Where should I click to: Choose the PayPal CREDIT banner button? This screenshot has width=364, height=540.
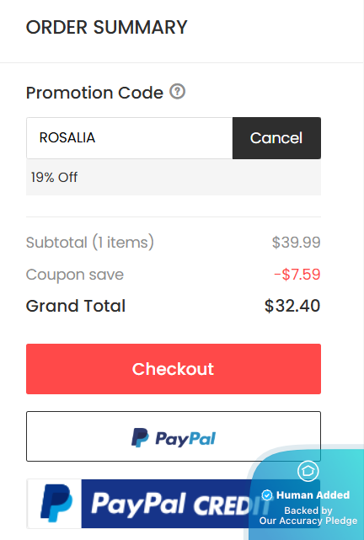[x=174, y=504]
